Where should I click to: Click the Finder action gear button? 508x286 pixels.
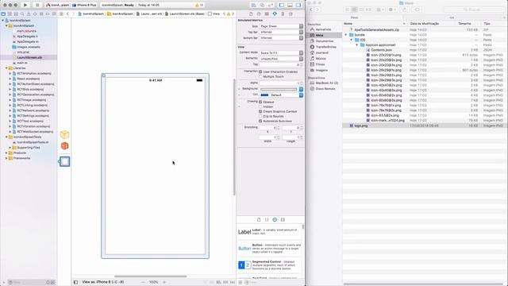pyautogui.click(x=392, y=10)
